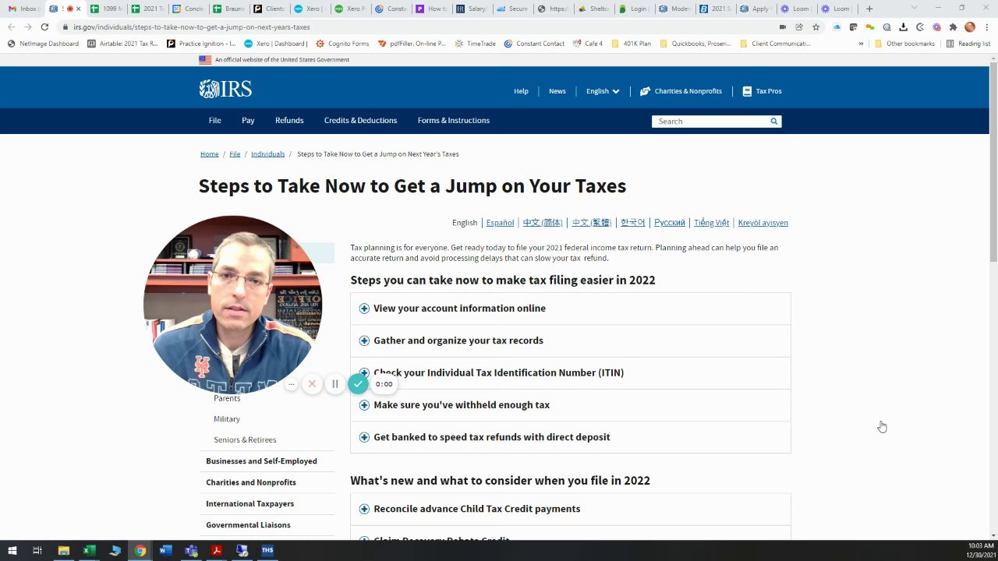The width and height of the screenshot is (998, 561).
Task: Expand 'Make sure you've withheld enough tax'
Action: click(x=571, y=405)
